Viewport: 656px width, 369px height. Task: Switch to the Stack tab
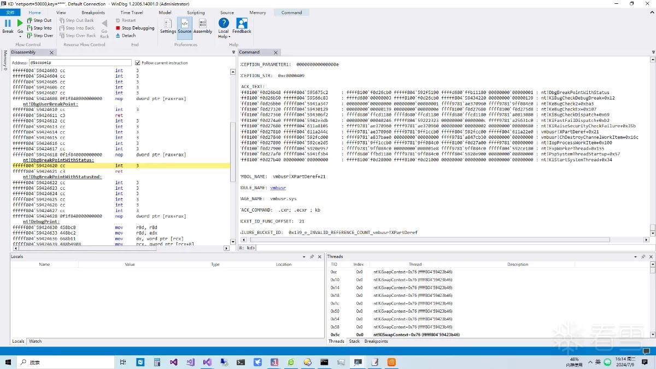(354, 341)
